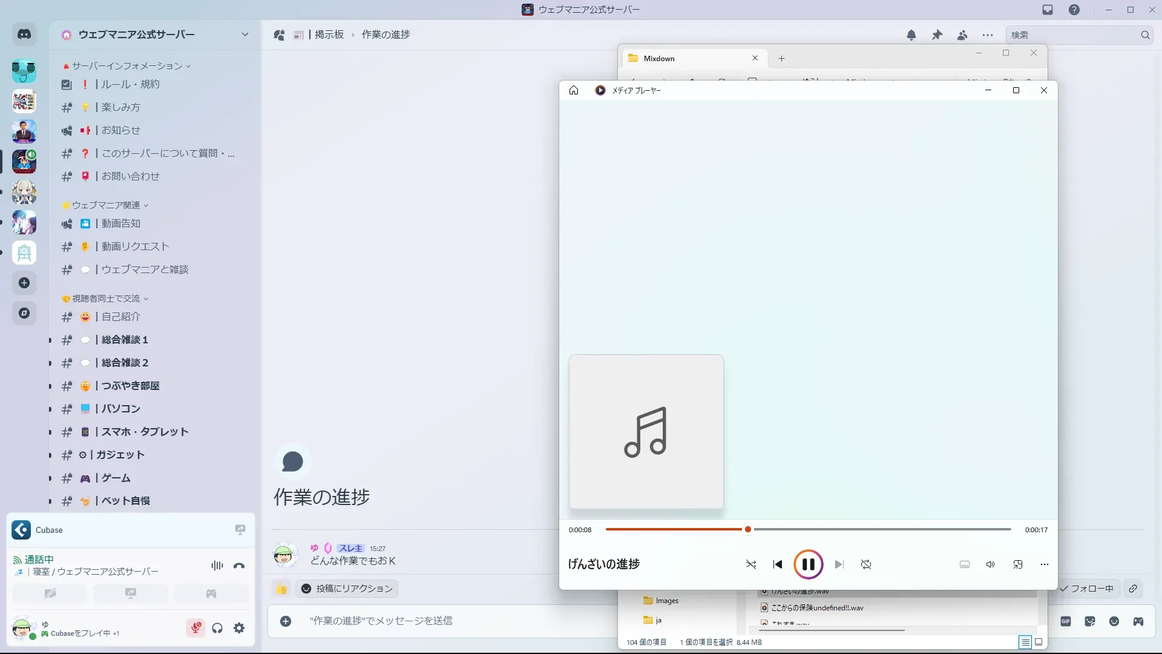1162x654 pixels.
Task: Skip to previous track
Action: point(778,564)
